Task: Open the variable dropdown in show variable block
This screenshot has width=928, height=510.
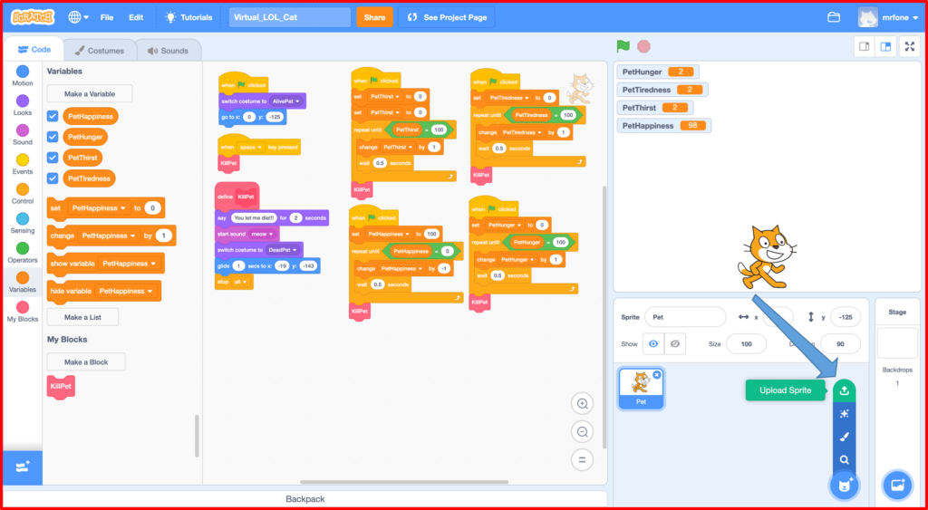Action: coord(152,265)
